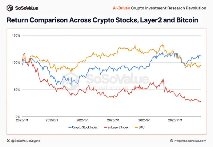Click the blue Crypto Stock Index legend marker
Viewport: 213px width, 147px height.
69,127
